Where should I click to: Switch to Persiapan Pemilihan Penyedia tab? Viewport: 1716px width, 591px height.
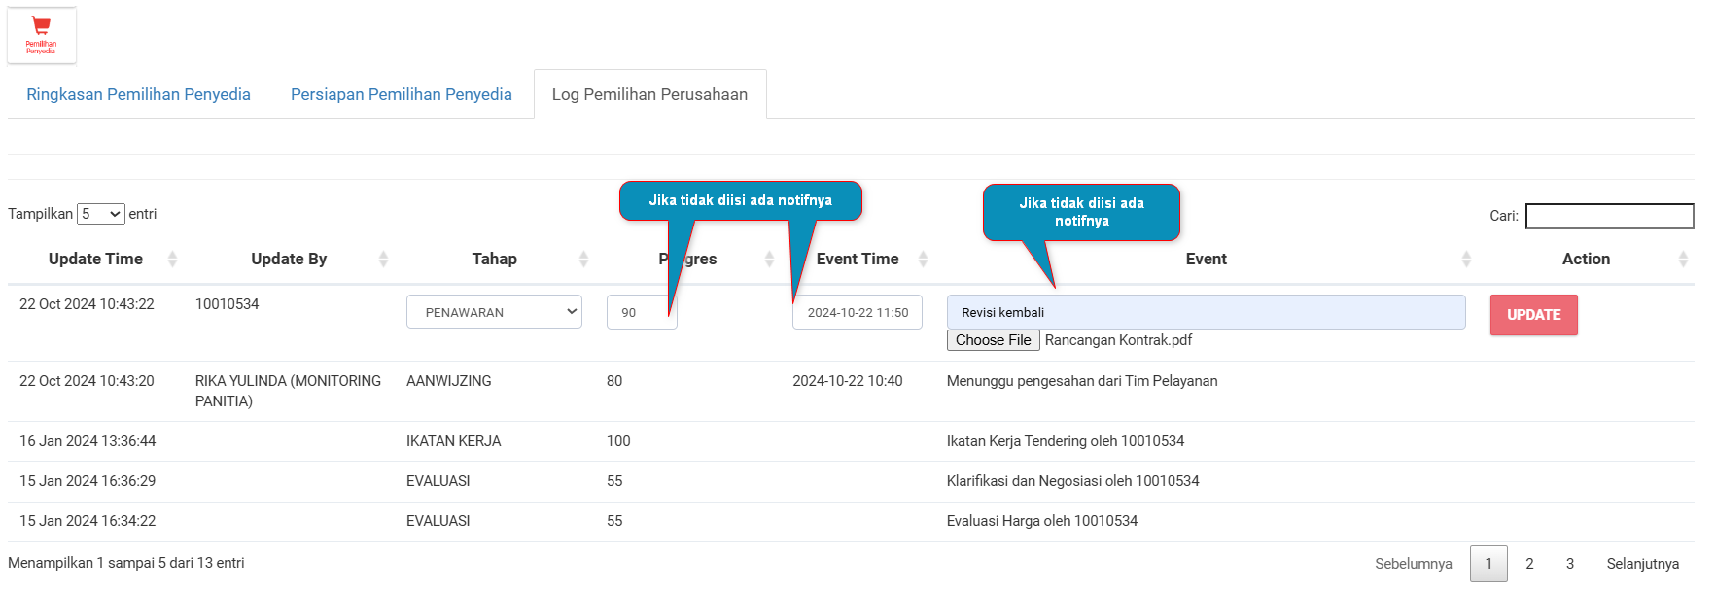[401, 94]
